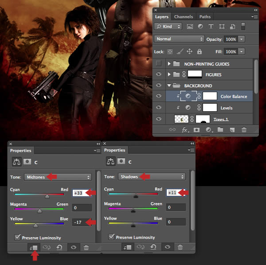The height and width of the screenshot is (265, 266).
Task: Open Shadows Properties panel flyout menu
Action: [191, 150]
